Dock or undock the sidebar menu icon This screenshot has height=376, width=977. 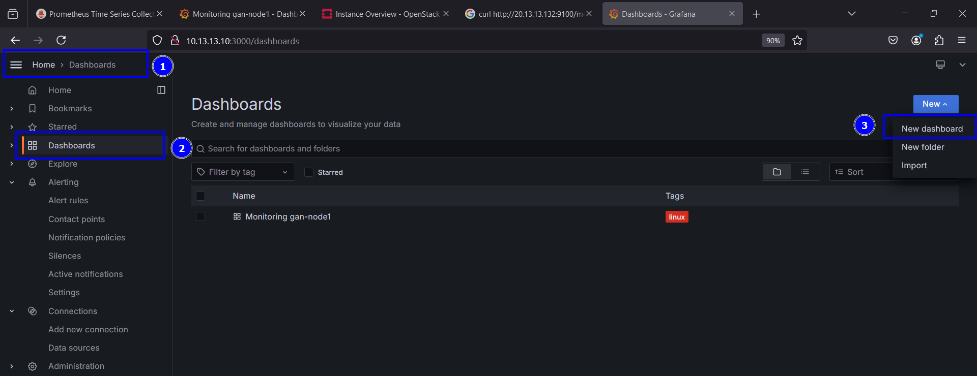click(x=161, y=90)
